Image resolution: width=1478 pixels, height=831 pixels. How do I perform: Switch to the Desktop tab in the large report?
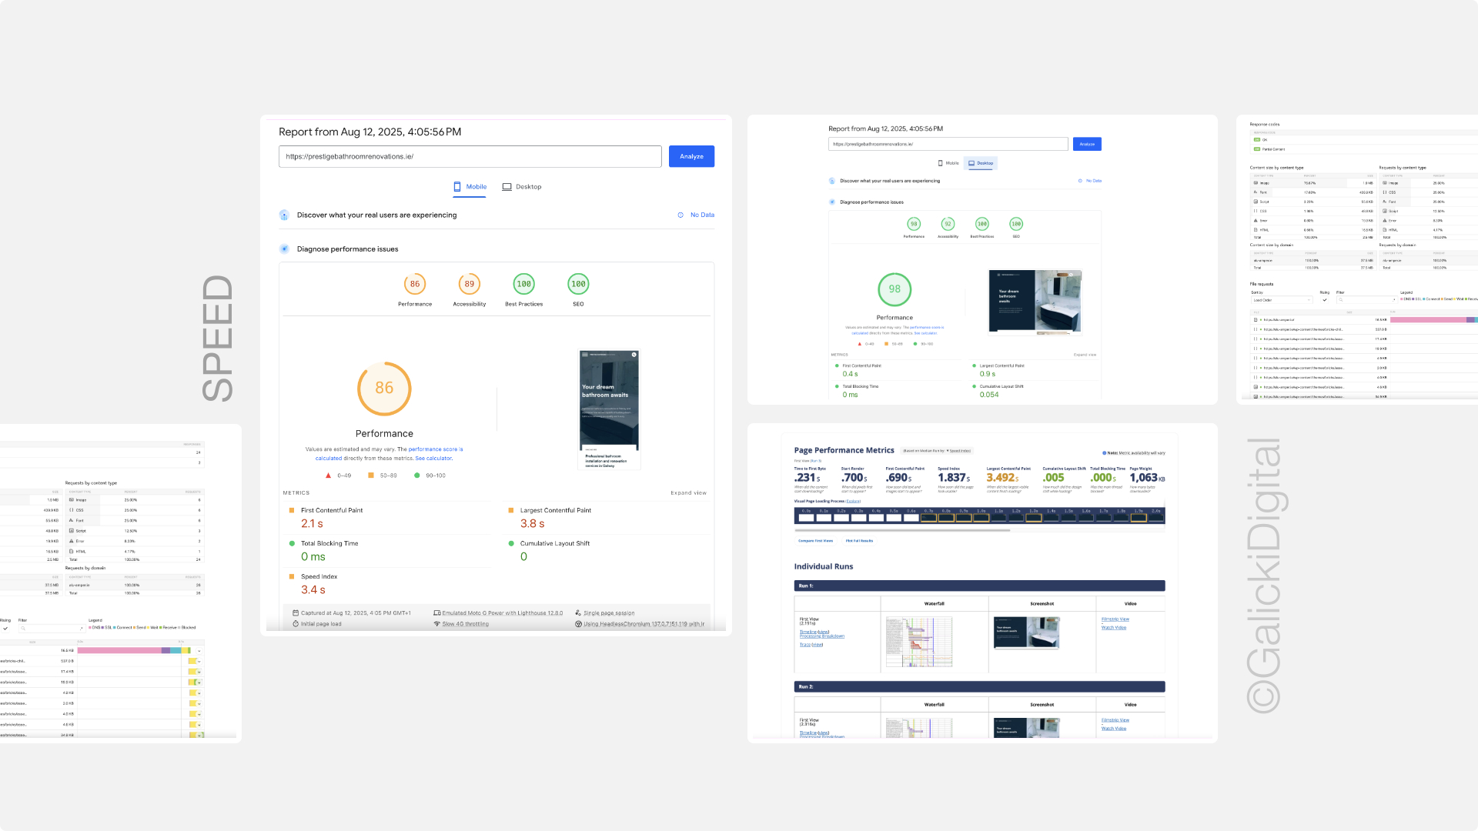[x=522, y=187]
